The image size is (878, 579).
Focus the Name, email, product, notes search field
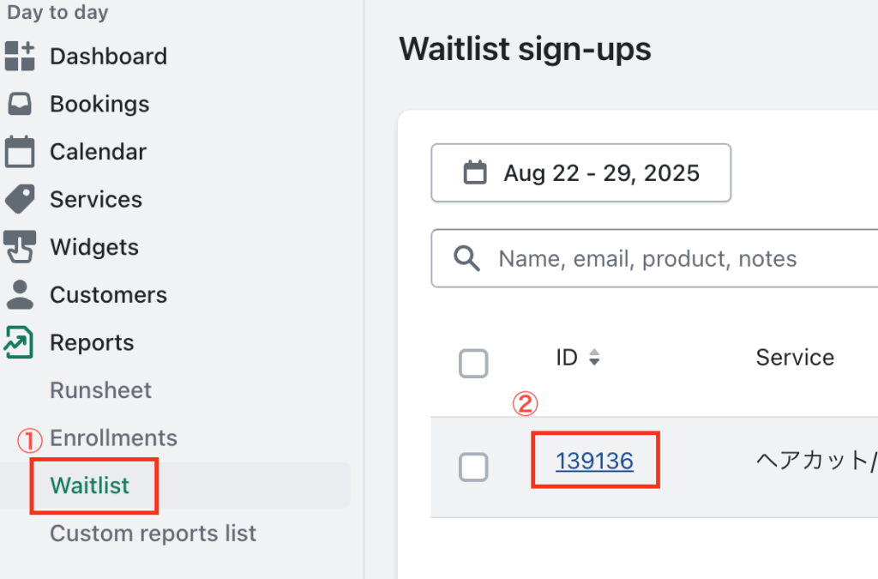677,258
